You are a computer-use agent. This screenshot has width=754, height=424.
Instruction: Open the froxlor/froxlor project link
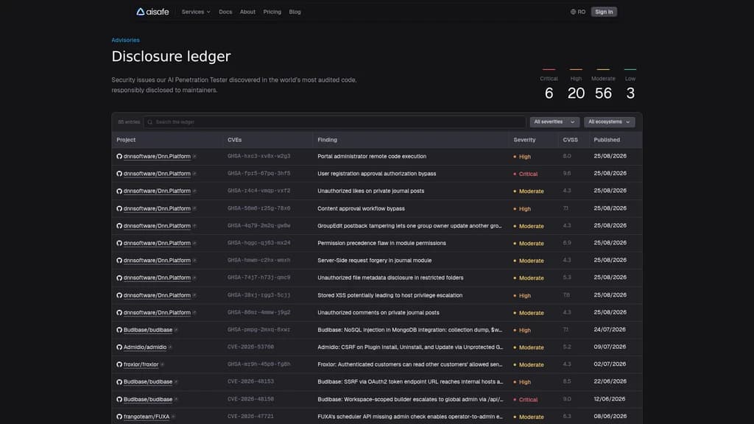141,364
